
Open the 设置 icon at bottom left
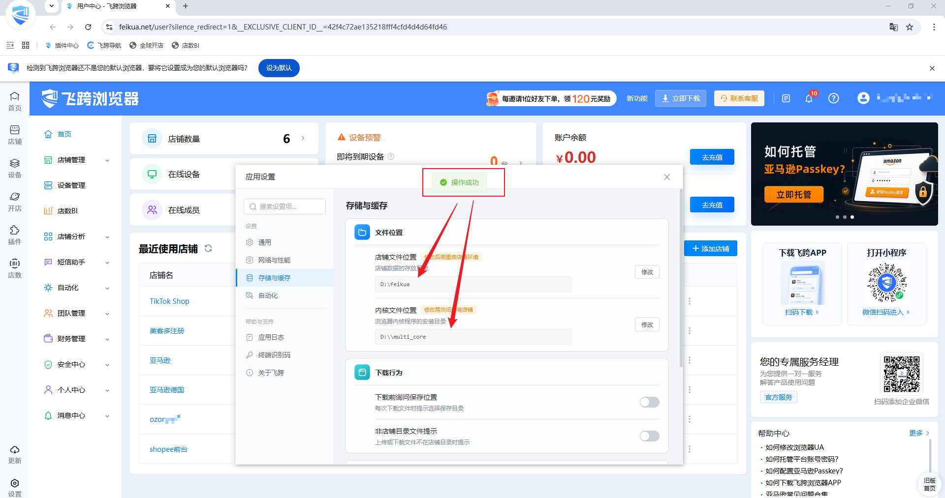point(15,488)
